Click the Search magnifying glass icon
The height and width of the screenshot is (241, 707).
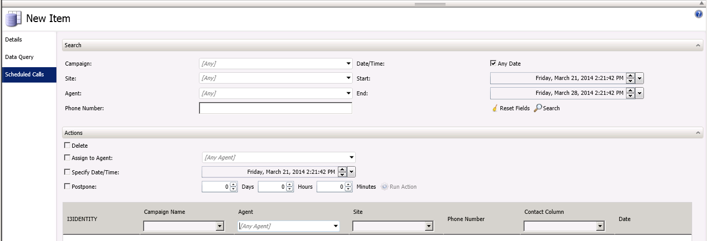coord(538,108)
